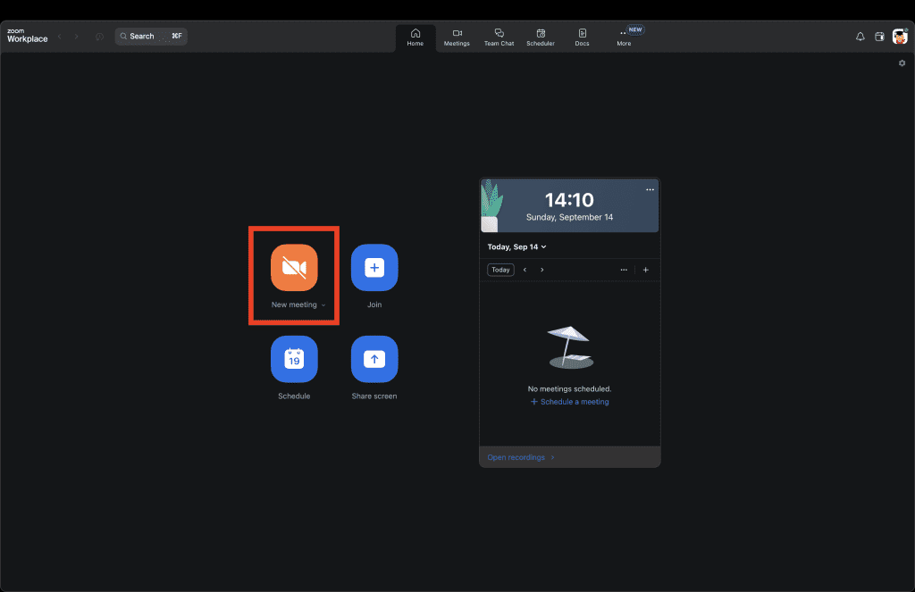The image size is (915, 592).
Task: Open recordings from the bottom link
Action: [516, 456]
